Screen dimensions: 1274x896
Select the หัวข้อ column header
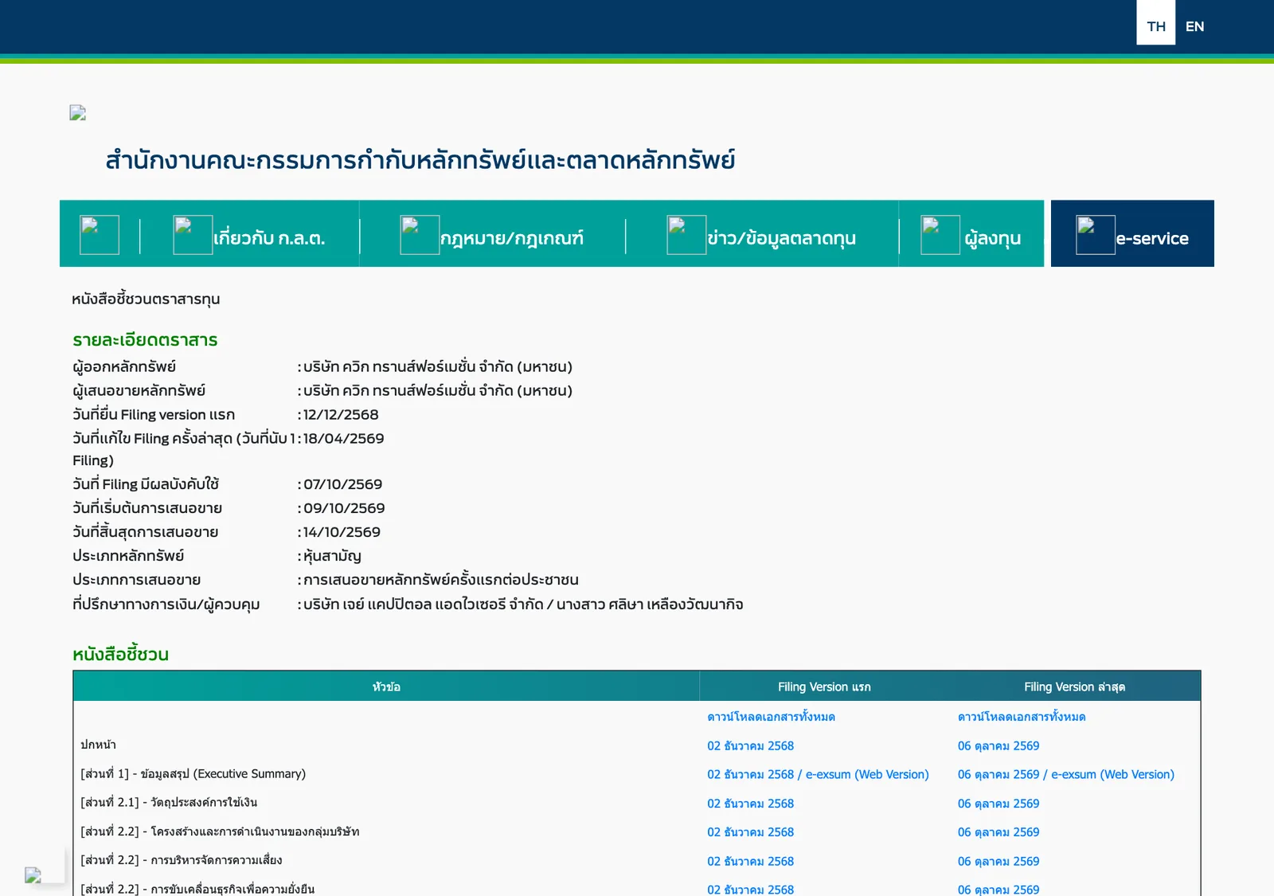click(386, 687)
